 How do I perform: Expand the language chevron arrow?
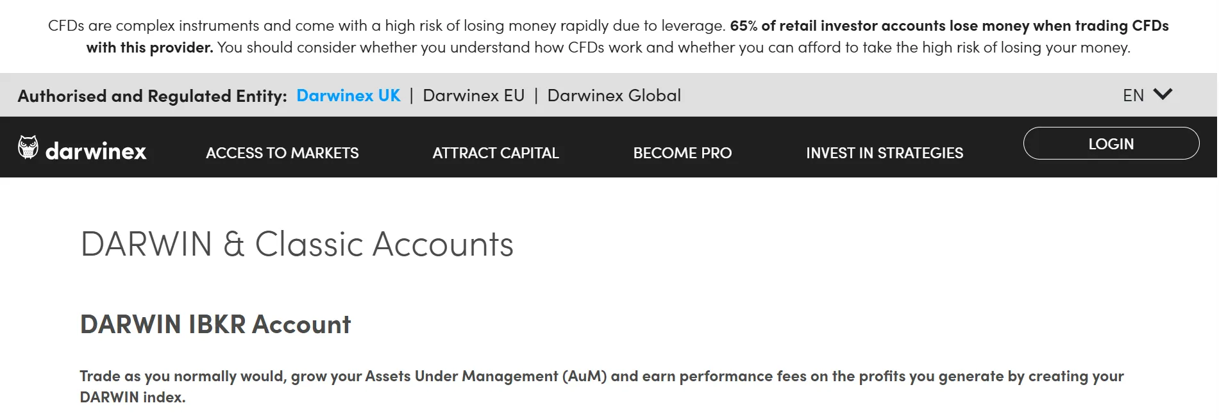pyautogui.click(x=1163, y=95)
